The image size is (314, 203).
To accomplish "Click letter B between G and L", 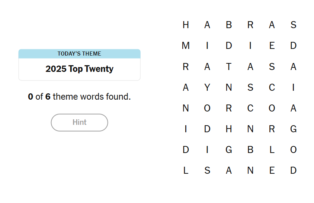I will [250, 150].
